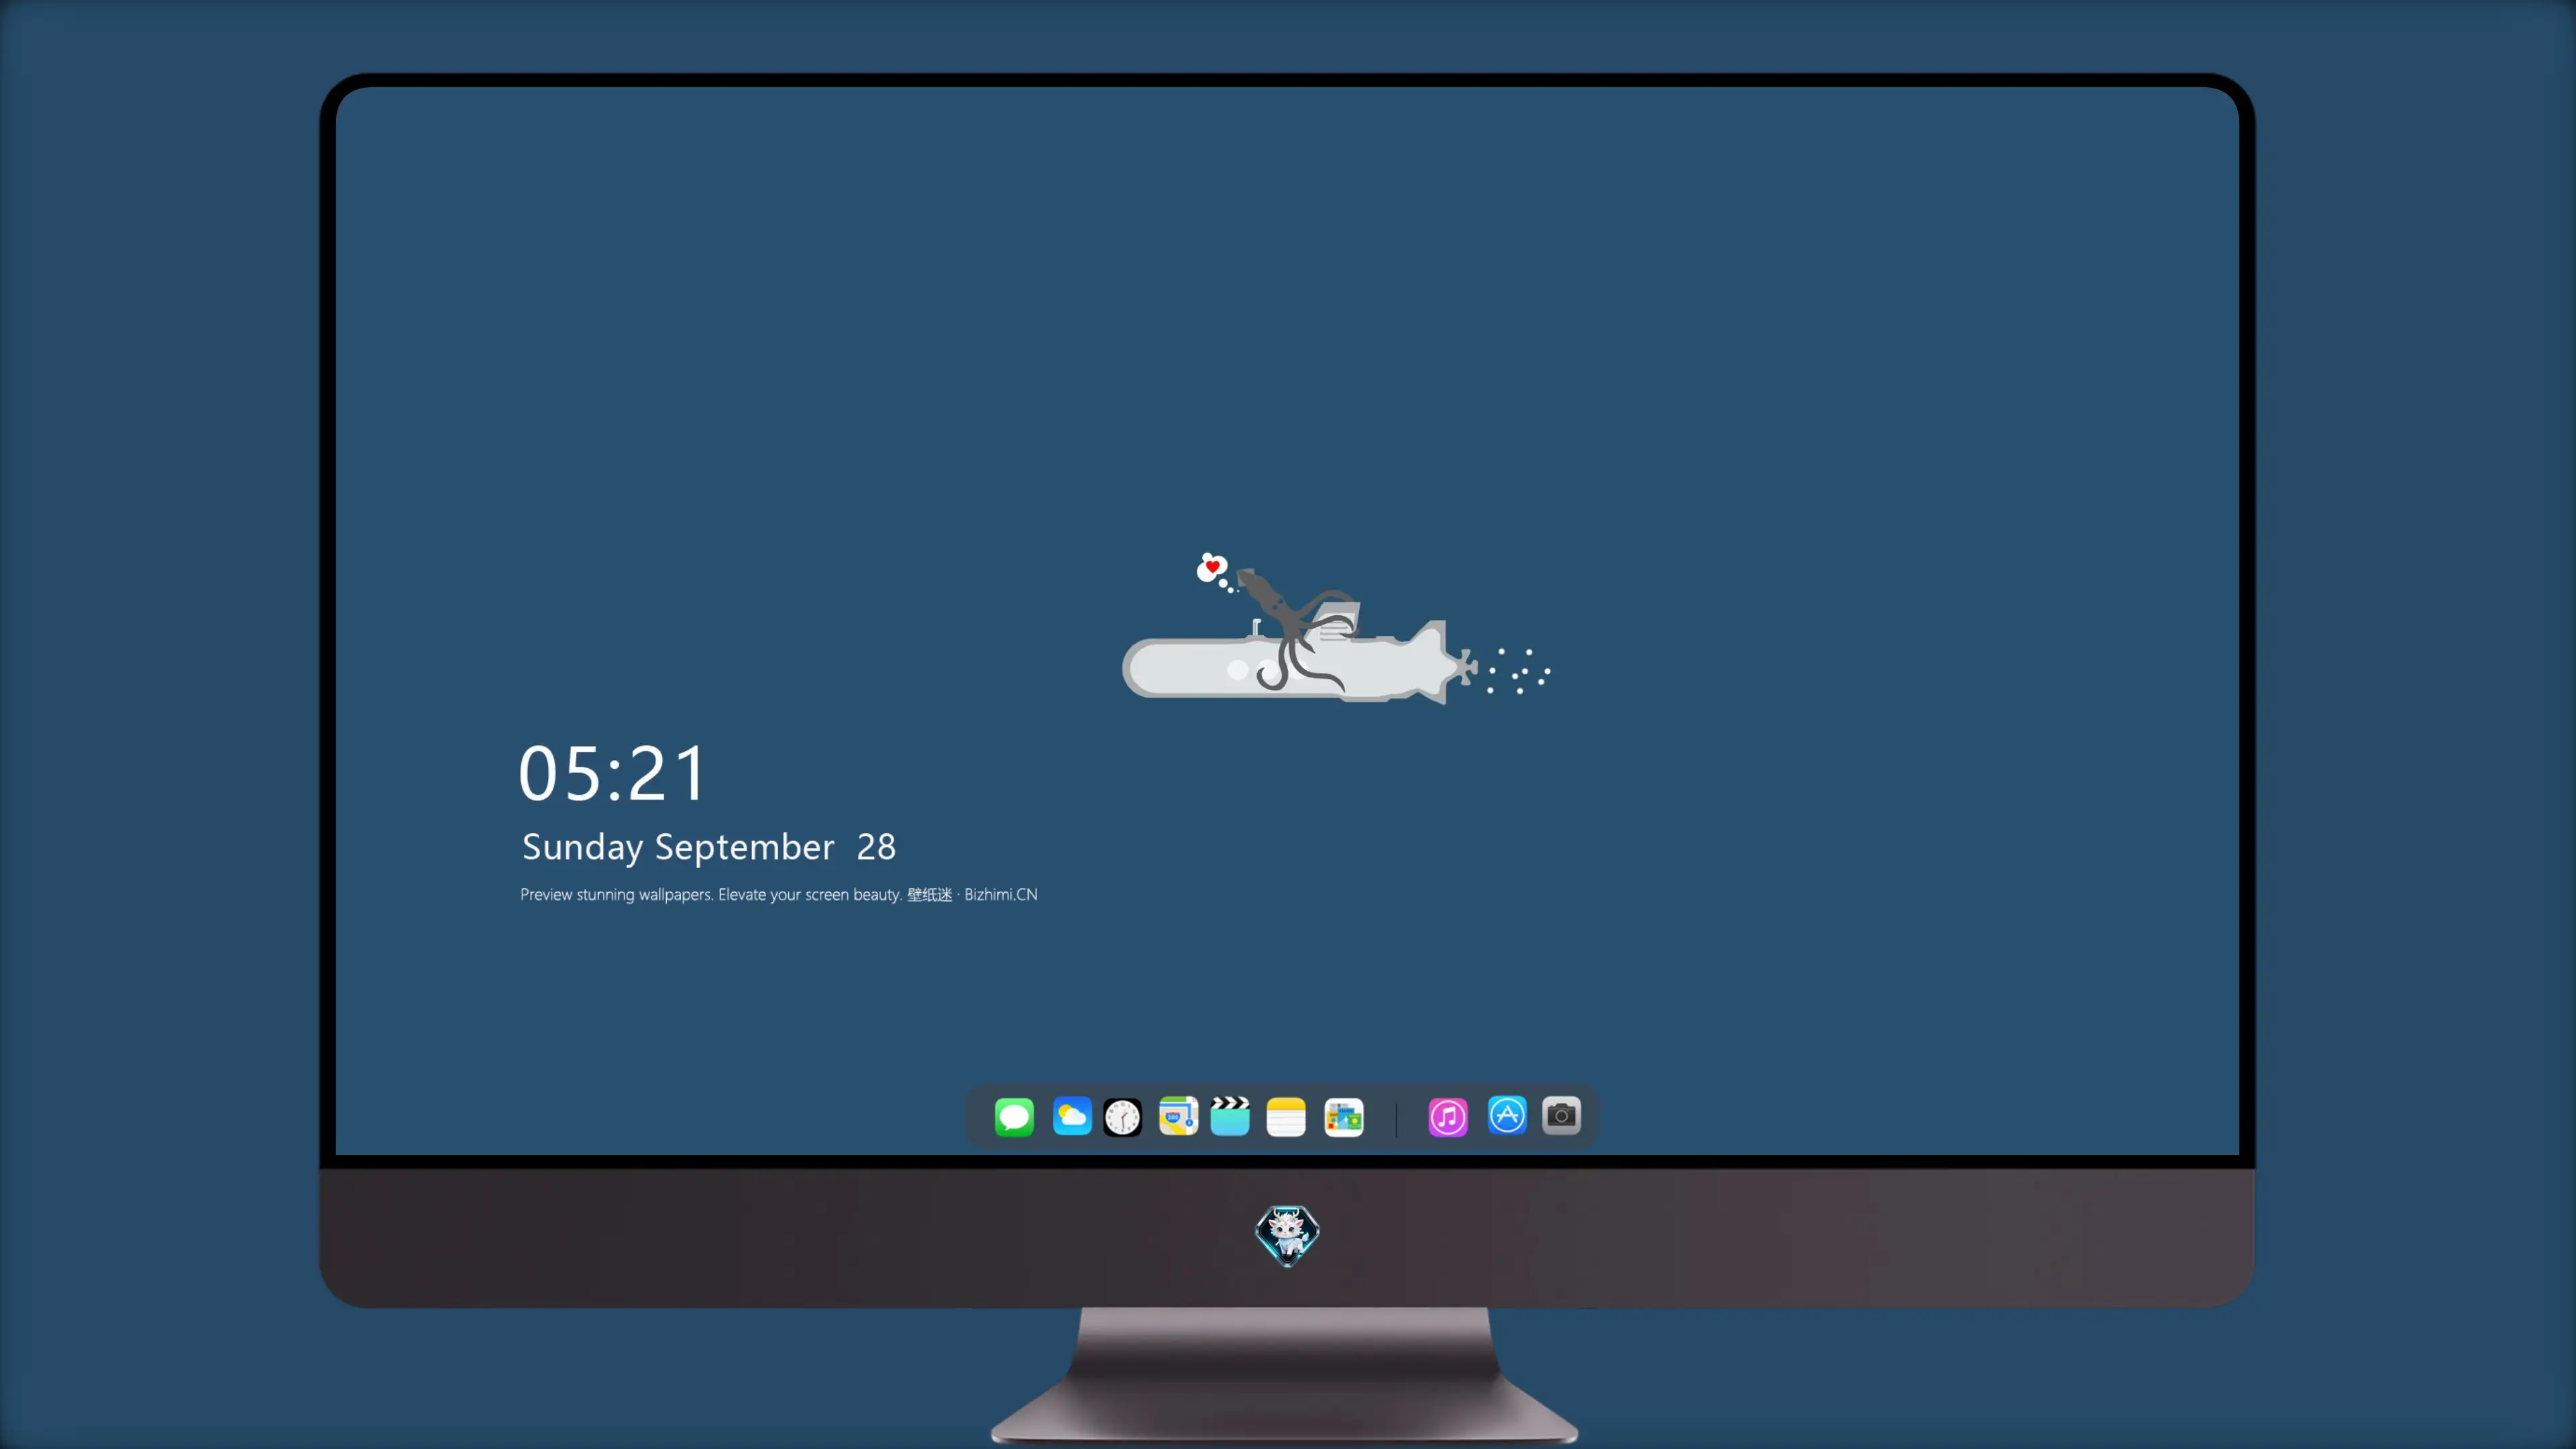Click the Bizhimi.CN wallpaper preview caption
The width and height of the screenshot is (2576, 1449).
[779, 895]
